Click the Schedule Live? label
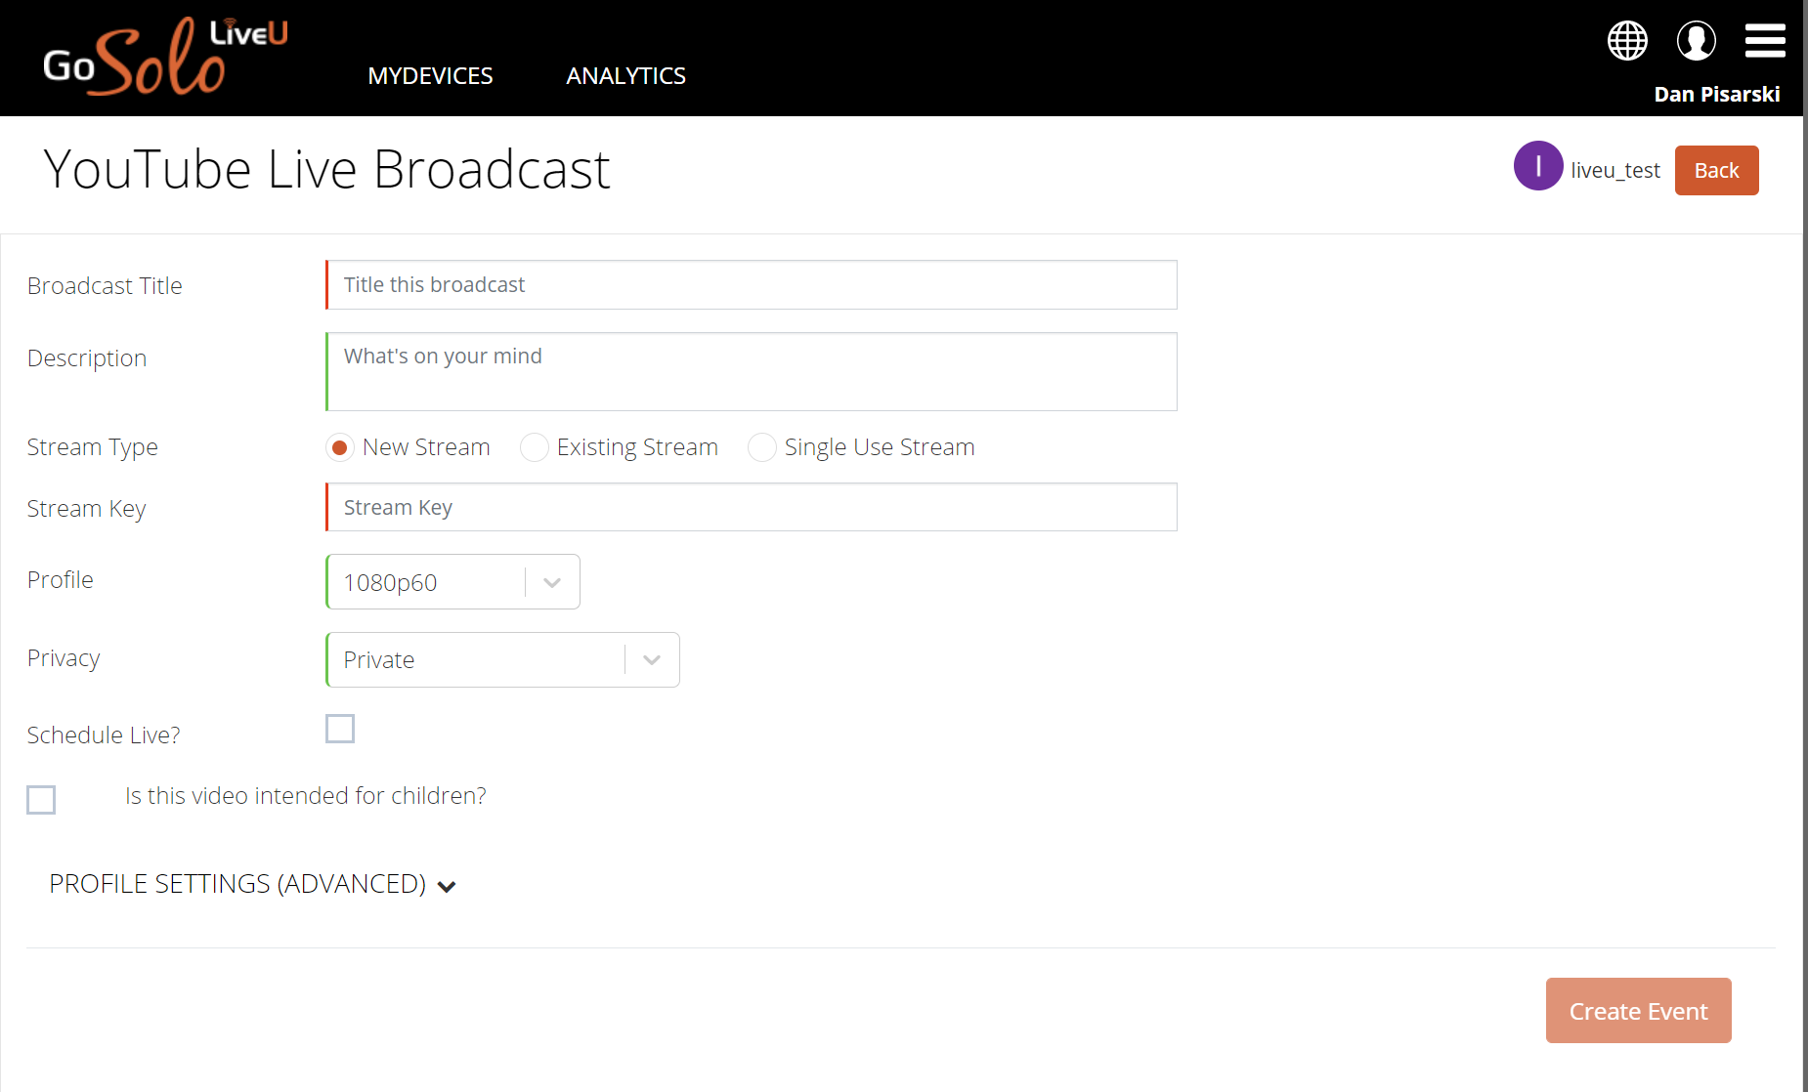Viewport: 1808px width, 1092px height. click(104, 735)
